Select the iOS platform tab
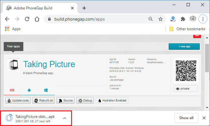210x126 pixels. coord(12,90)
